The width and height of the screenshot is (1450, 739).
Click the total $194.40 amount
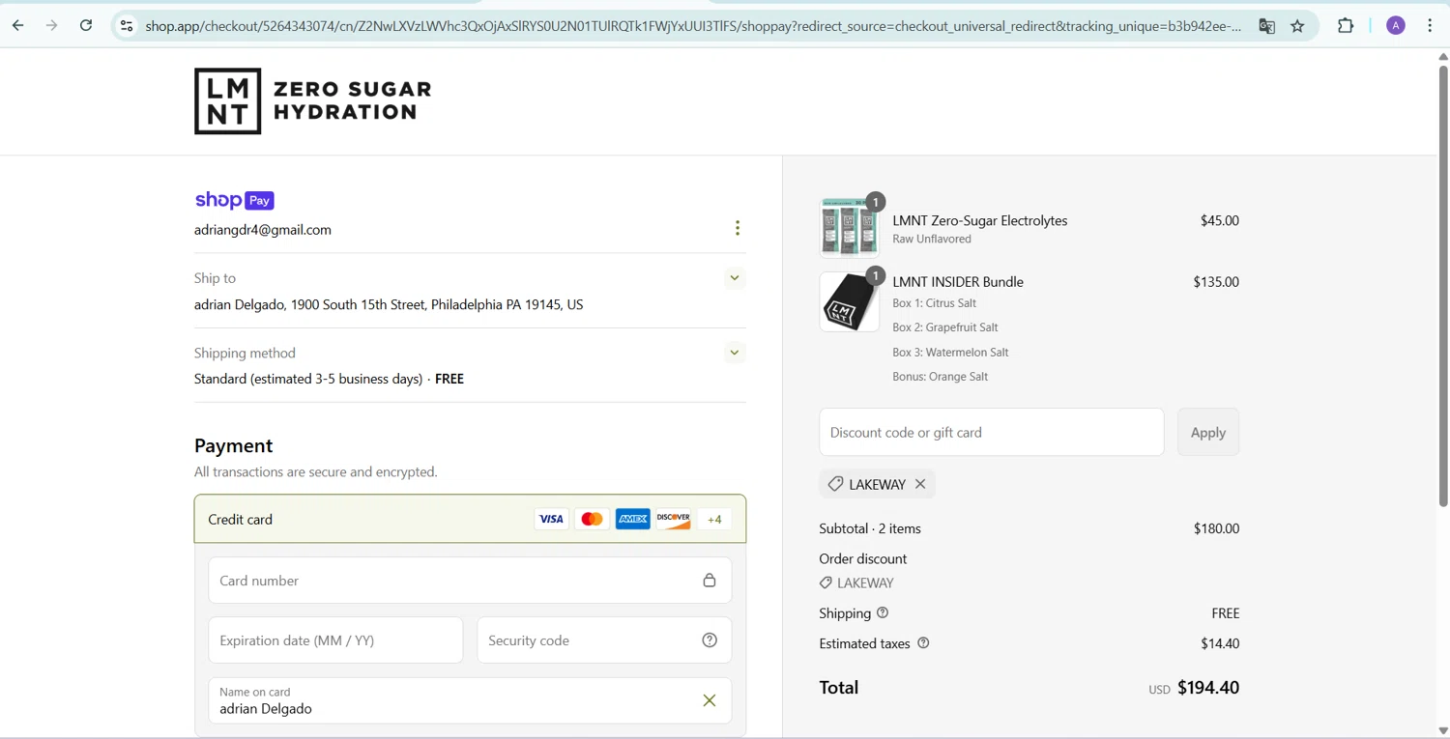(1208, 688)
